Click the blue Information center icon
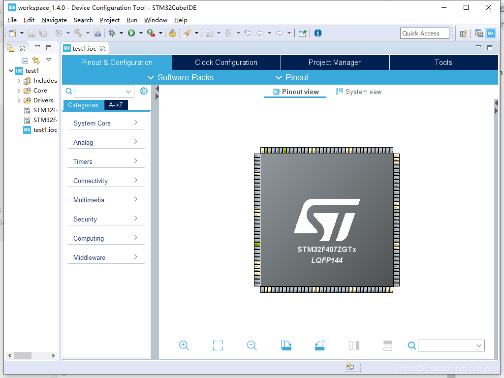 [x=318, y=33]
